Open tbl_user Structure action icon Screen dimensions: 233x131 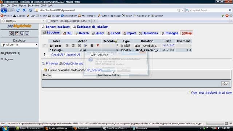coord(73,45)
